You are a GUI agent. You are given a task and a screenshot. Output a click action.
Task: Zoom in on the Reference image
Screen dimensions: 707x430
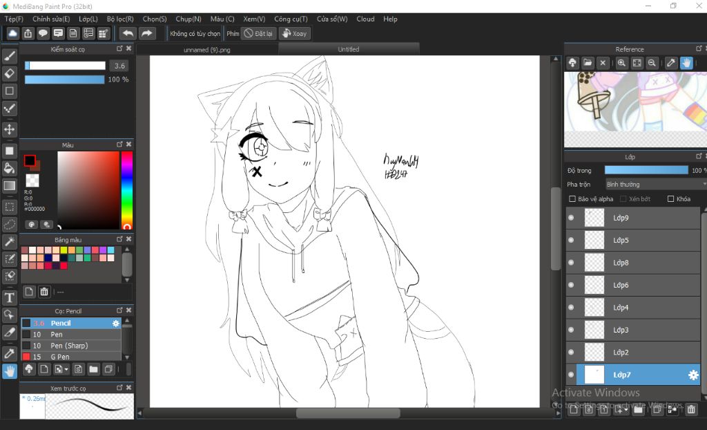[x=621, y=63]
